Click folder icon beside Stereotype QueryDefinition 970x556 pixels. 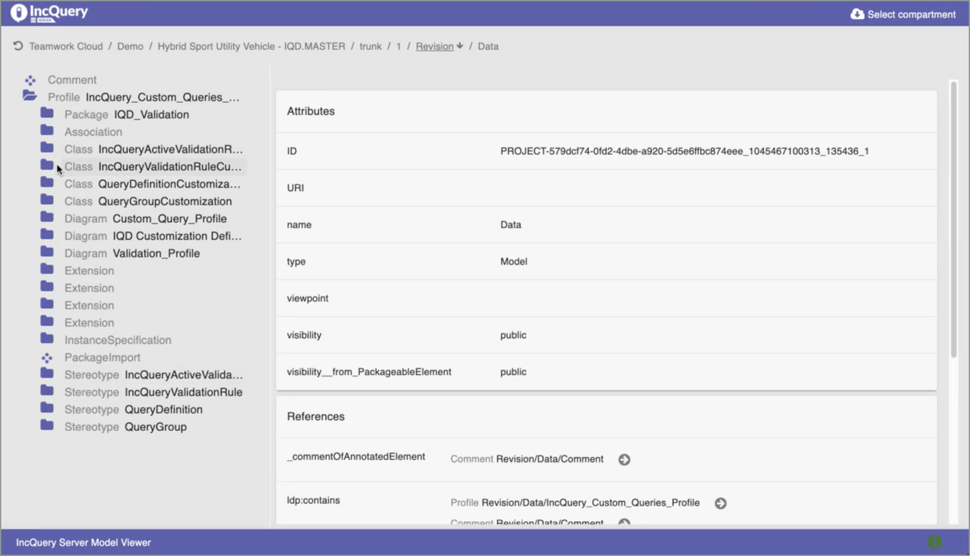pyautogui.click(x=47, y=408)
